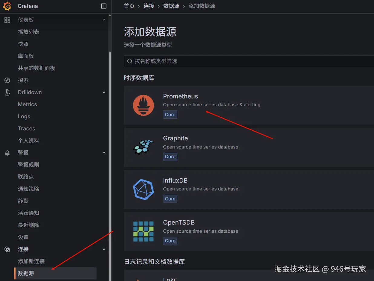The image size is (374, 281).
Task: Open Traces under Drilldown
Action: pos(26,129)
